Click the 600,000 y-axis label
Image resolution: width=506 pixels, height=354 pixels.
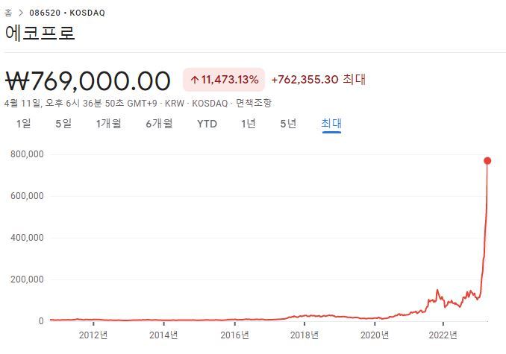click(27, 196)
